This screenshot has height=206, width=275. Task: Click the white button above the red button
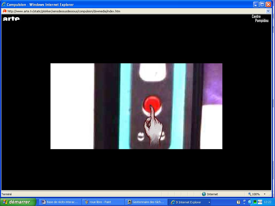pyautogui.click(x=153, y=72)
